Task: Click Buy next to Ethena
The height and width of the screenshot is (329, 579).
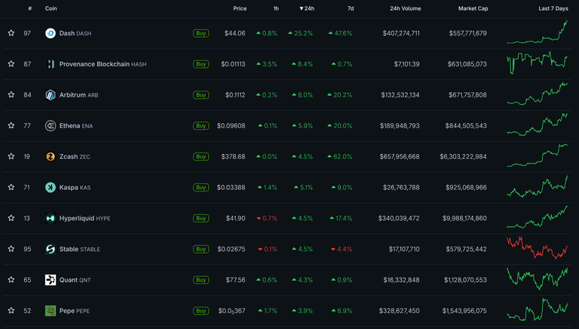Action: (201, 126)
